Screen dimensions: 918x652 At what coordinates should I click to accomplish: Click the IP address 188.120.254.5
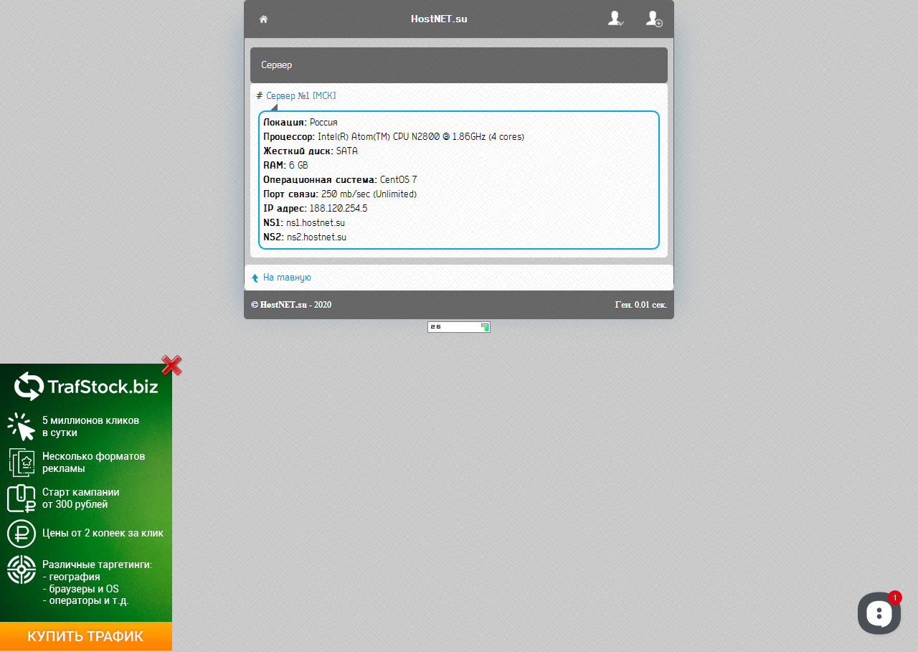click(x=338, y=209)
